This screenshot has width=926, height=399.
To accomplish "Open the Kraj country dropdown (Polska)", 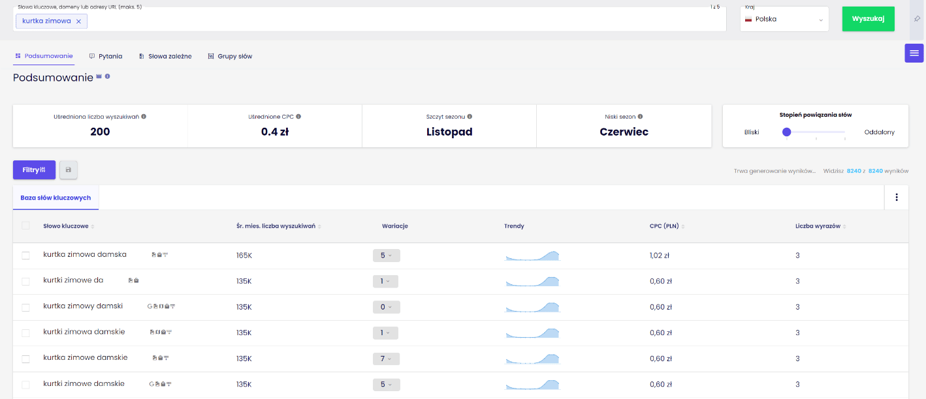I will (x=784, y=19).
